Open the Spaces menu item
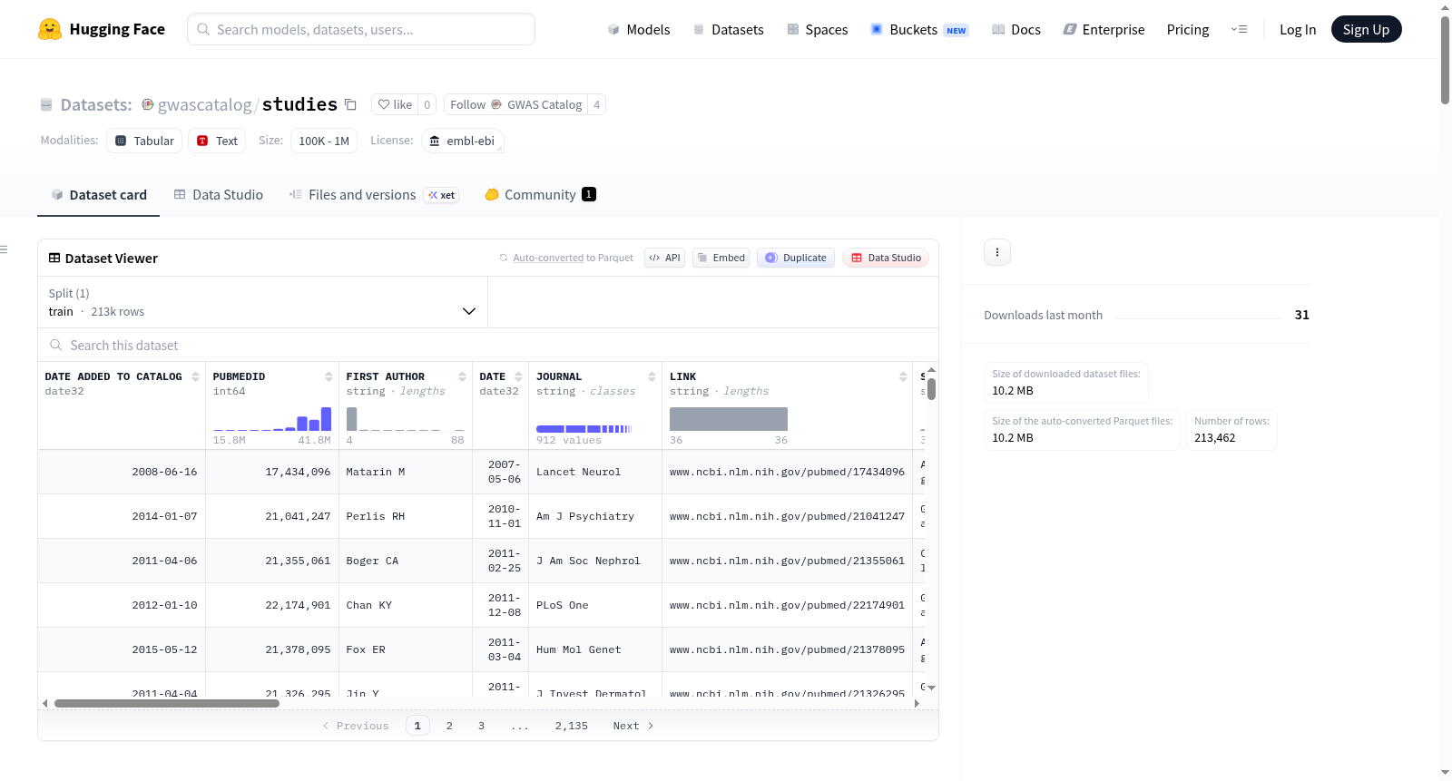The width and height of the screenshot is (1452, 781). 817,29
